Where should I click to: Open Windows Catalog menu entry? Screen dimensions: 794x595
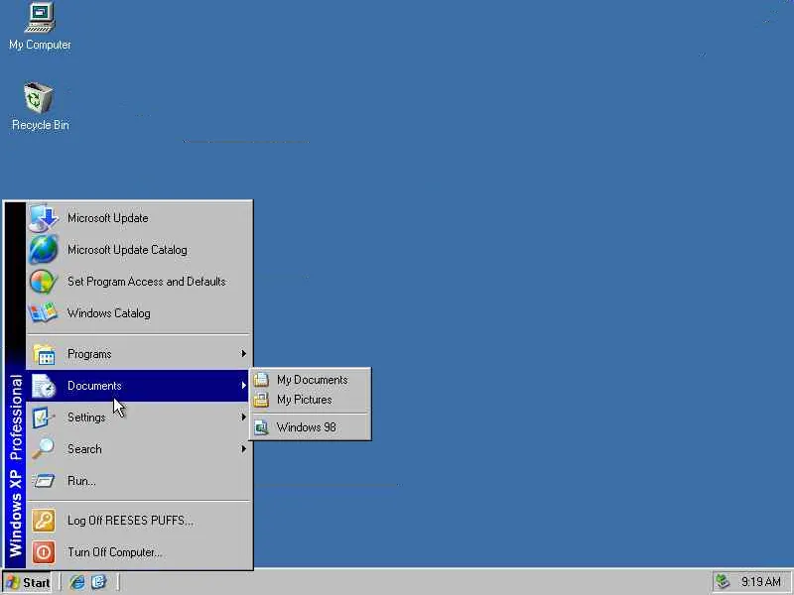pos(139,313)
